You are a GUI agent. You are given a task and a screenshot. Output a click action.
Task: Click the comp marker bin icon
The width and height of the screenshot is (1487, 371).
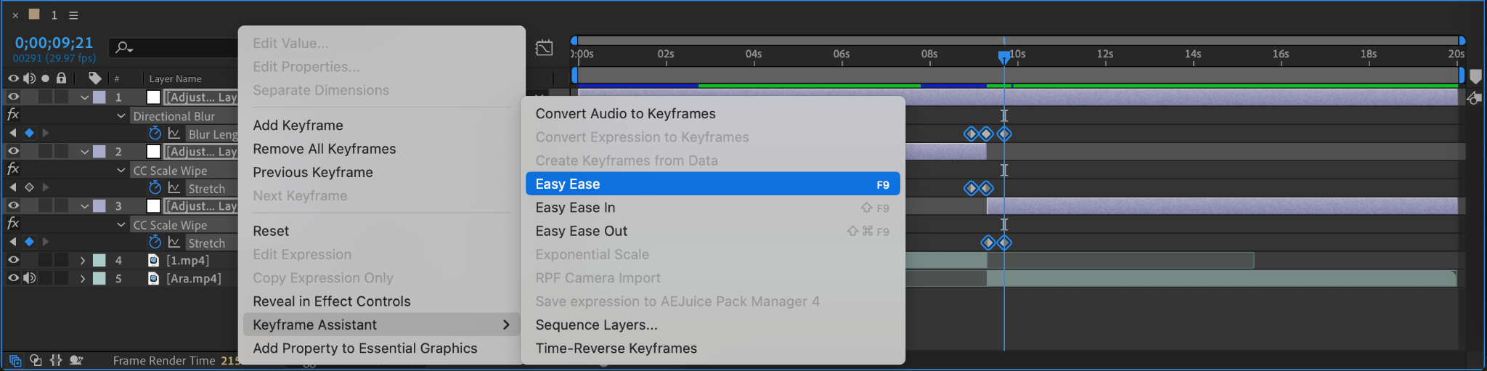point(1475,76)
